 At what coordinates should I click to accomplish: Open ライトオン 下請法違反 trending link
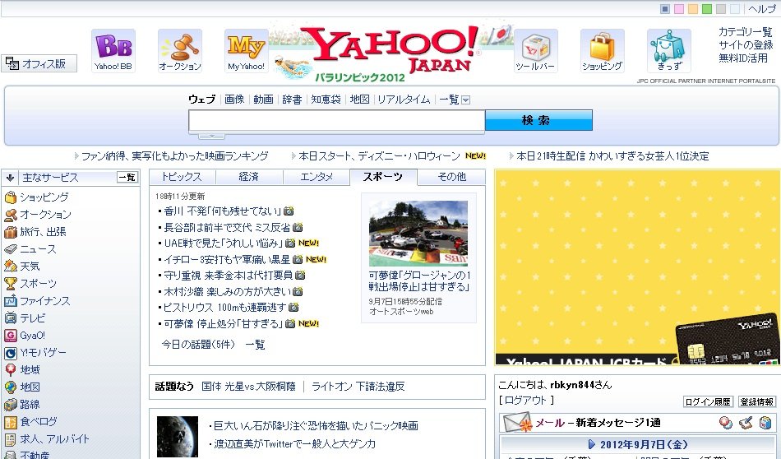coord(358,387)
